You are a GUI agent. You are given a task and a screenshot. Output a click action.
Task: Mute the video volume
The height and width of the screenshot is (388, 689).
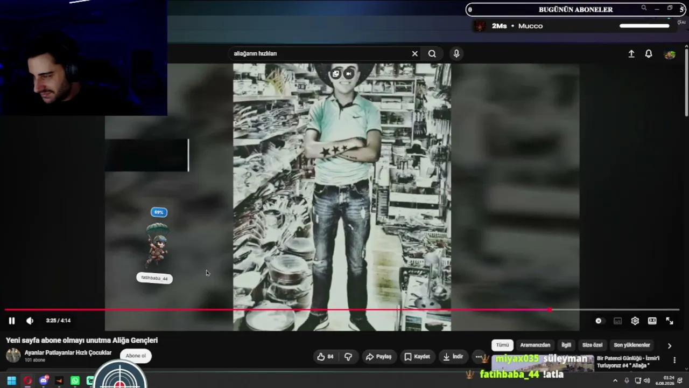pyautogui.click(x=30, y=321)
